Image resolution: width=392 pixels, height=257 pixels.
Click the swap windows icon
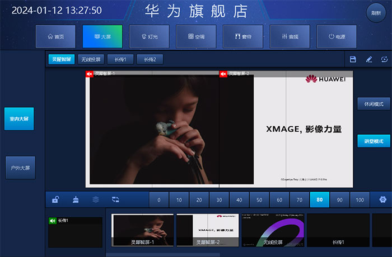pos(115,199)
